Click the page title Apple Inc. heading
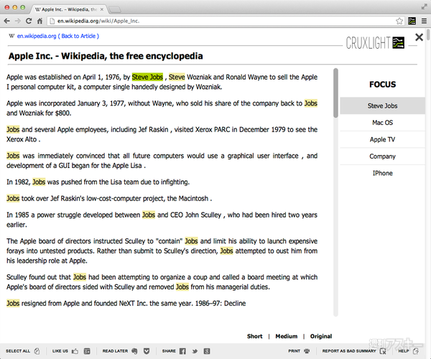Image resolution: width=431 pixels, height=359 pixels. (106, 56)
